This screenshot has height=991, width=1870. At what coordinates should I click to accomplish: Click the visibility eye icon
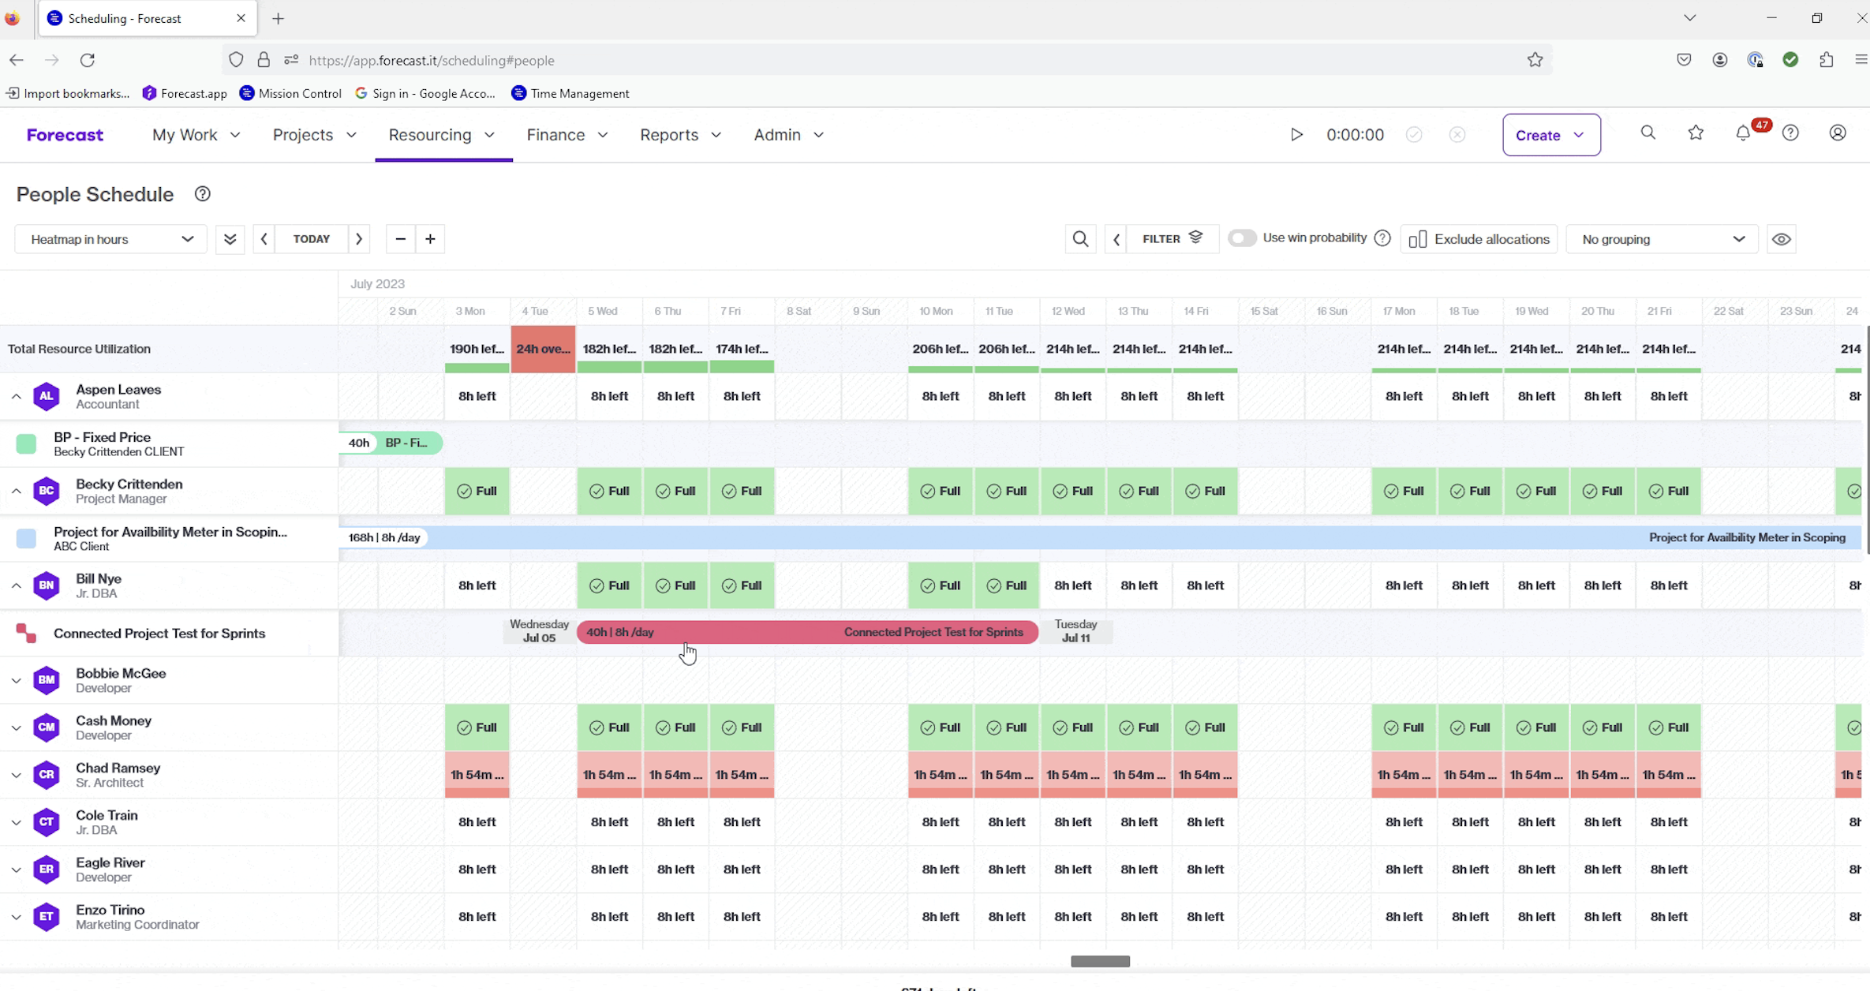1782,239
